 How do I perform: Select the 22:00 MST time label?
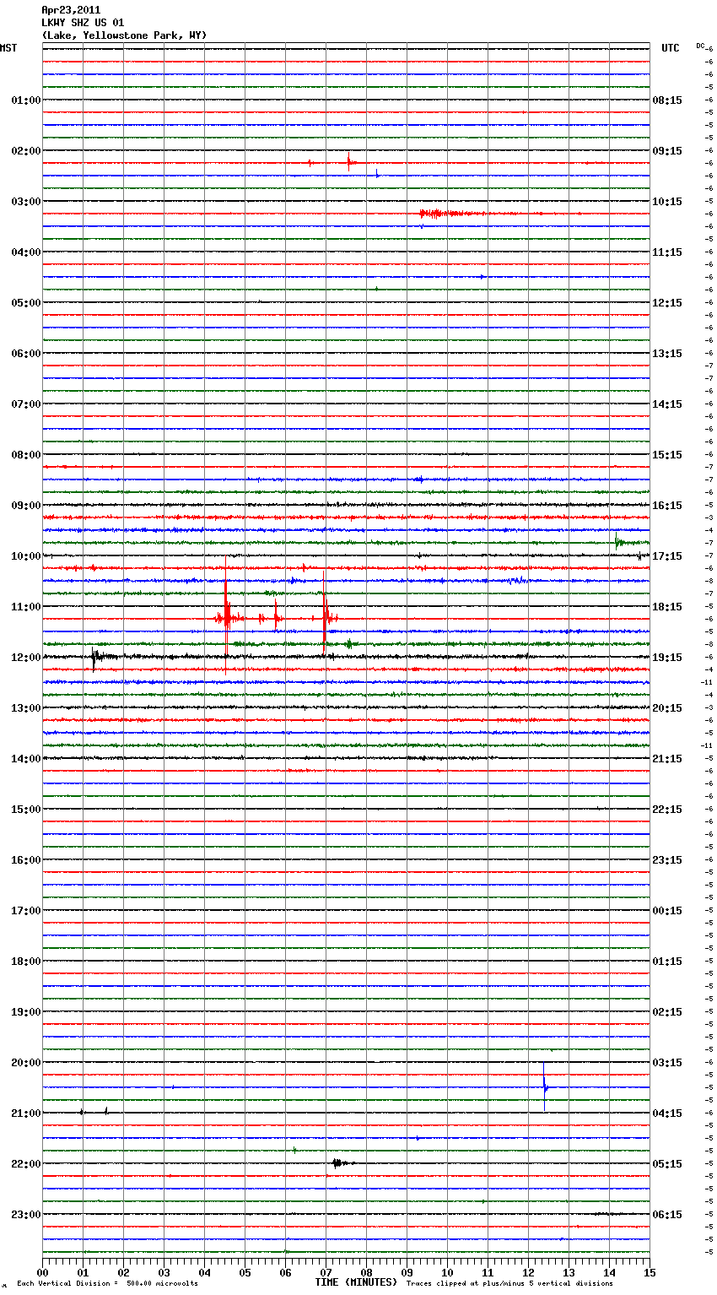25,1163
